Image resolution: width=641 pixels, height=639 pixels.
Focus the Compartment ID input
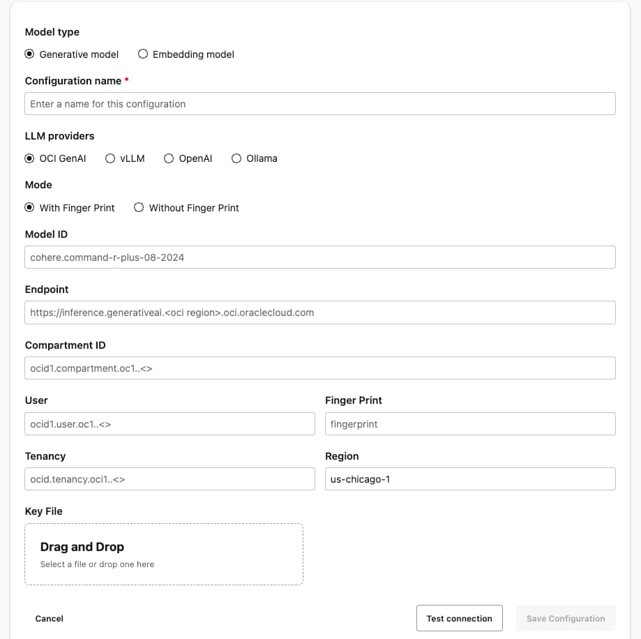320,368
